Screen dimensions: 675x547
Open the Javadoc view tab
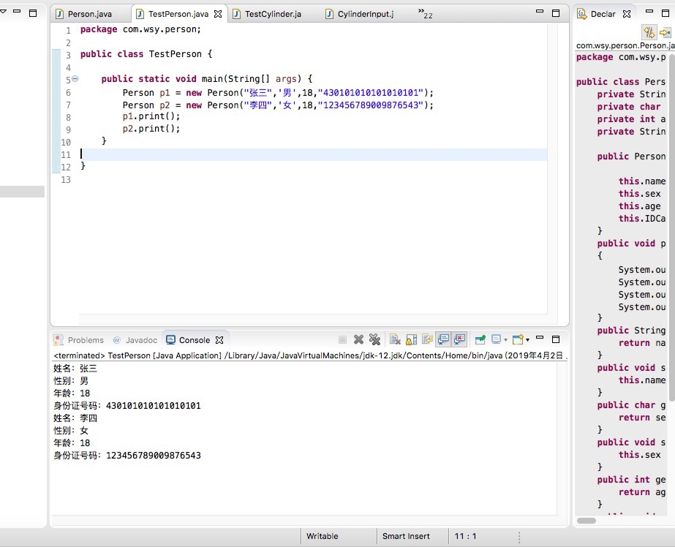click(x=140, y=340)
